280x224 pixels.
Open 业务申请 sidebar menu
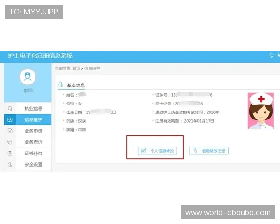click(34, 131)
